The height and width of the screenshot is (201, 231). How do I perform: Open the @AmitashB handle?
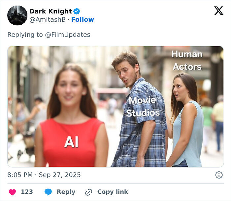point(48,20)
